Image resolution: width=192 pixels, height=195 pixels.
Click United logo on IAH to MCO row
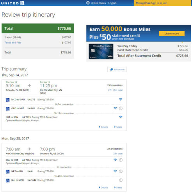click(x=8, y=181)
